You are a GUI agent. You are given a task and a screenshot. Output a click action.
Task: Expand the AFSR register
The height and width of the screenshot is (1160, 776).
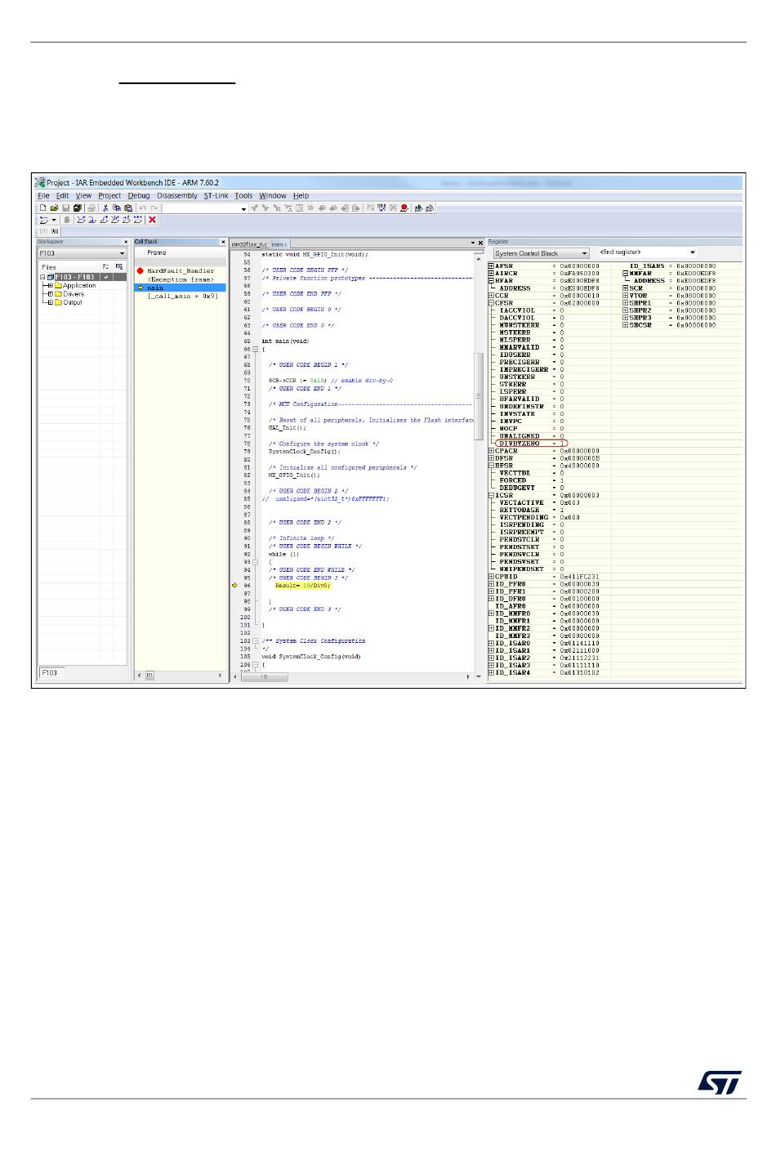coord(491,266)
